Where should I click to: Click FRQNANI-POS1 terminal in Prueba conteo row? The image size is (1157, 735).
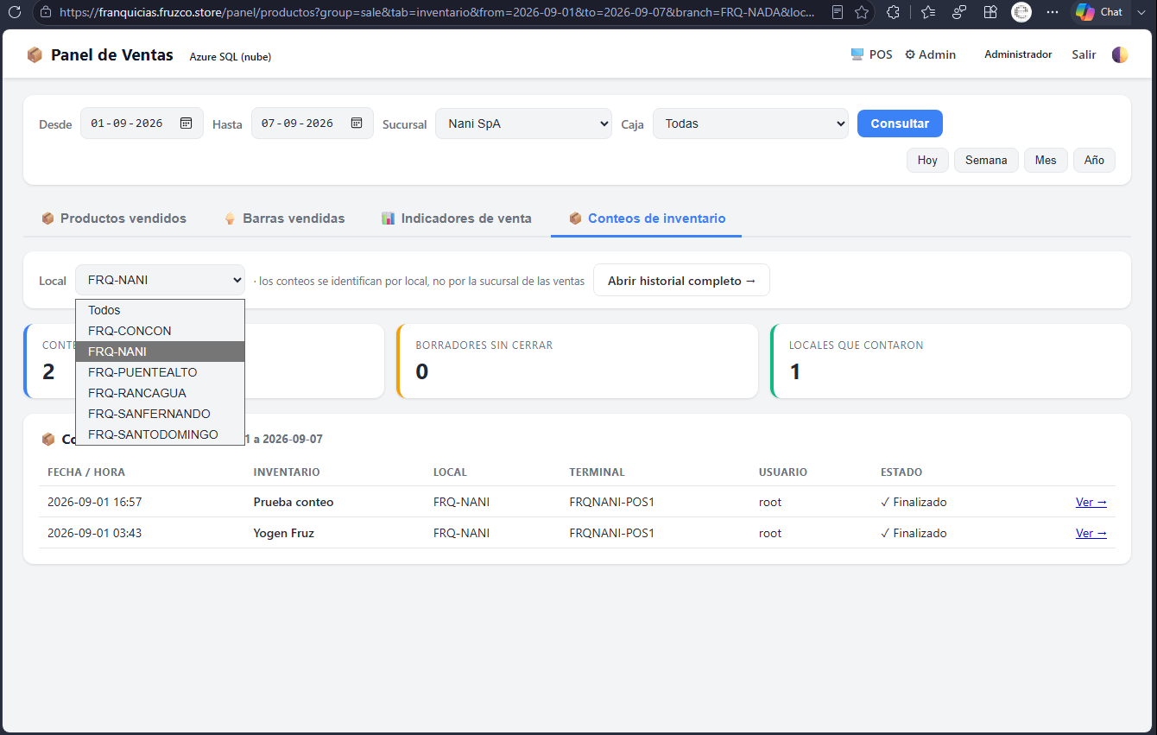tap(612, 502)
